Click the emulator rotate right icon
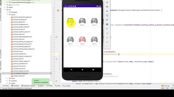This screenshot has height=97, width=174. click(x=107, y=20)
